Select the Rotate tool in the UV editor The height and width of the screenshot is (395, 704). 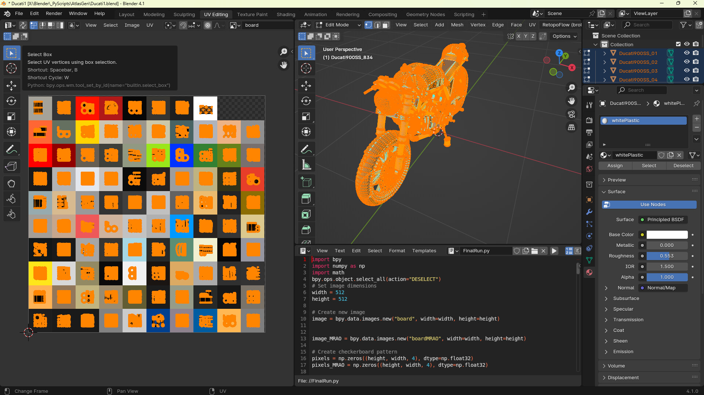point(11,101)
